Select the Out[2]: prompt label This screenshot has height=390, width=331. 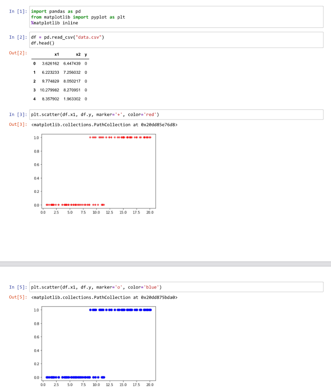(x=18, y=53)
